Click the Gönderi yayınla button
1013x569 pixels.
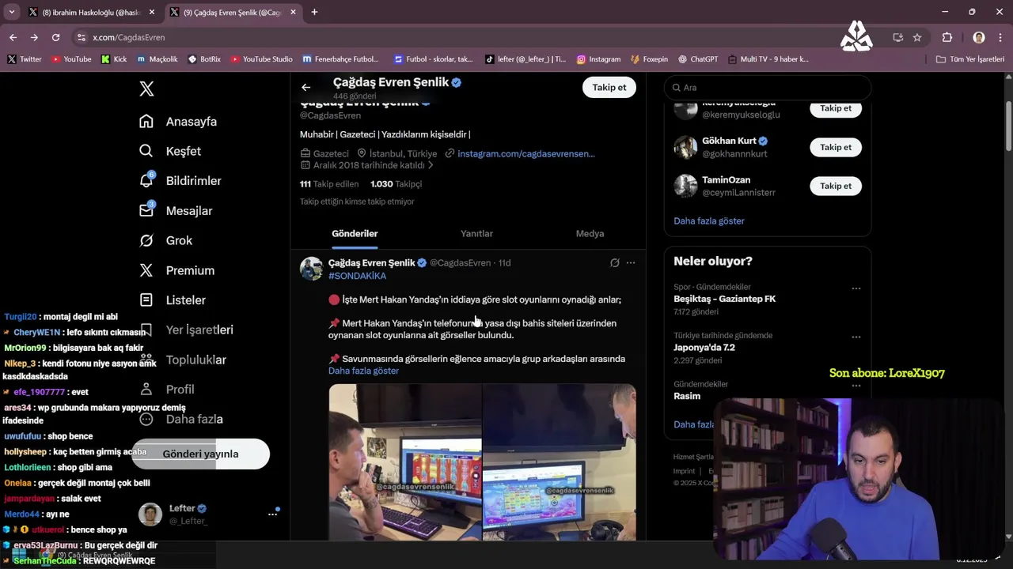click(200, 454)
